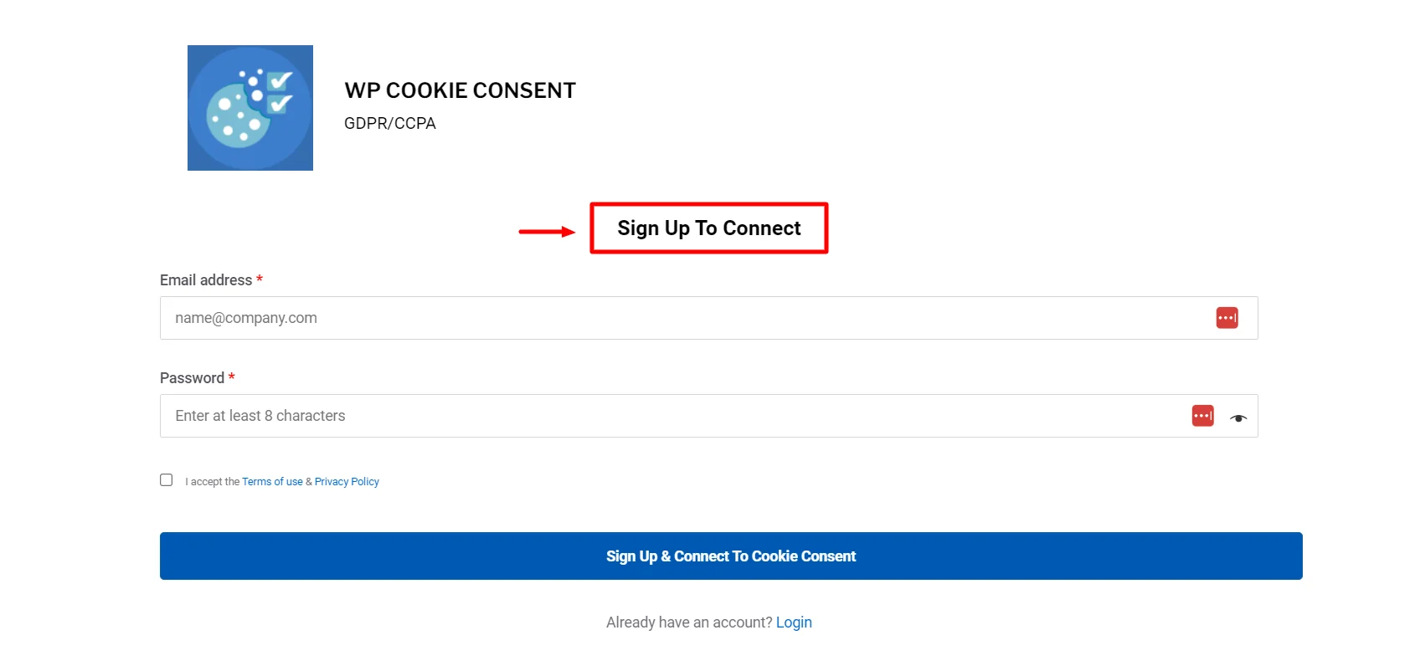The height and width of the screenshot is (666, 1410).
Task: Select the highlighted Sign Up To Connect heading
Action: [x=708, y=228]
